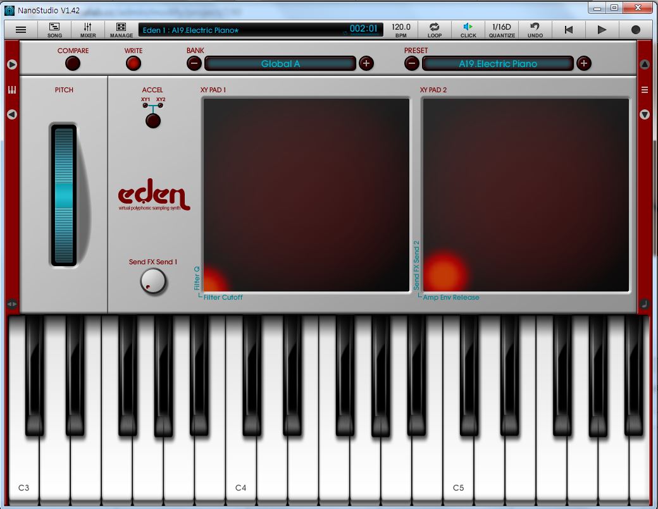
Task: Toggle Loop mode
Action: coord(434,30)
